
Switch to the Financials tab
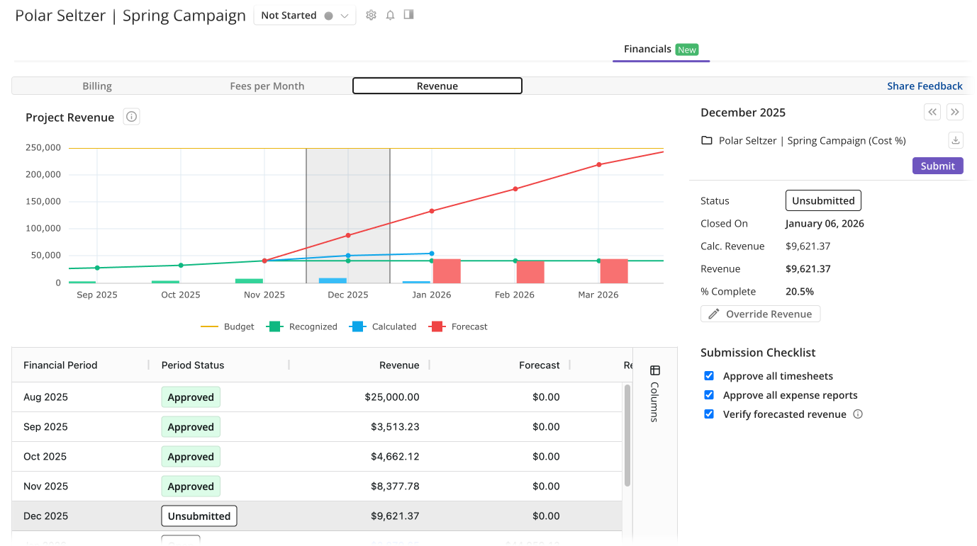(647, 49)
